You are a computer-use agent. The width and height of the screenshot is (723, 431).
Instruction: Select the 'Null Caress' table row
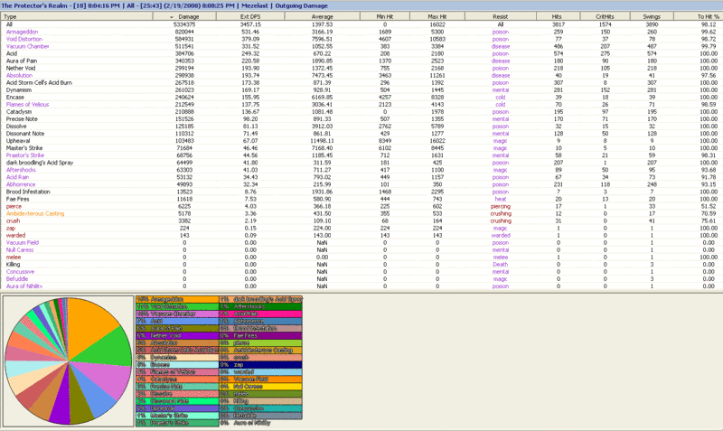(x=361, y=250)
